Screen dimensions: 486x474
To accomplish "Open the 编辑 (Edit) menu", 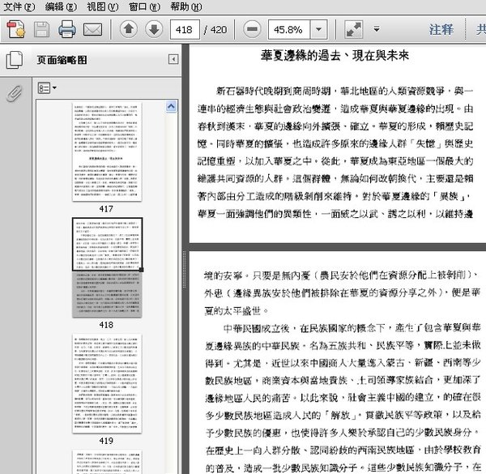I will point(61,6).
